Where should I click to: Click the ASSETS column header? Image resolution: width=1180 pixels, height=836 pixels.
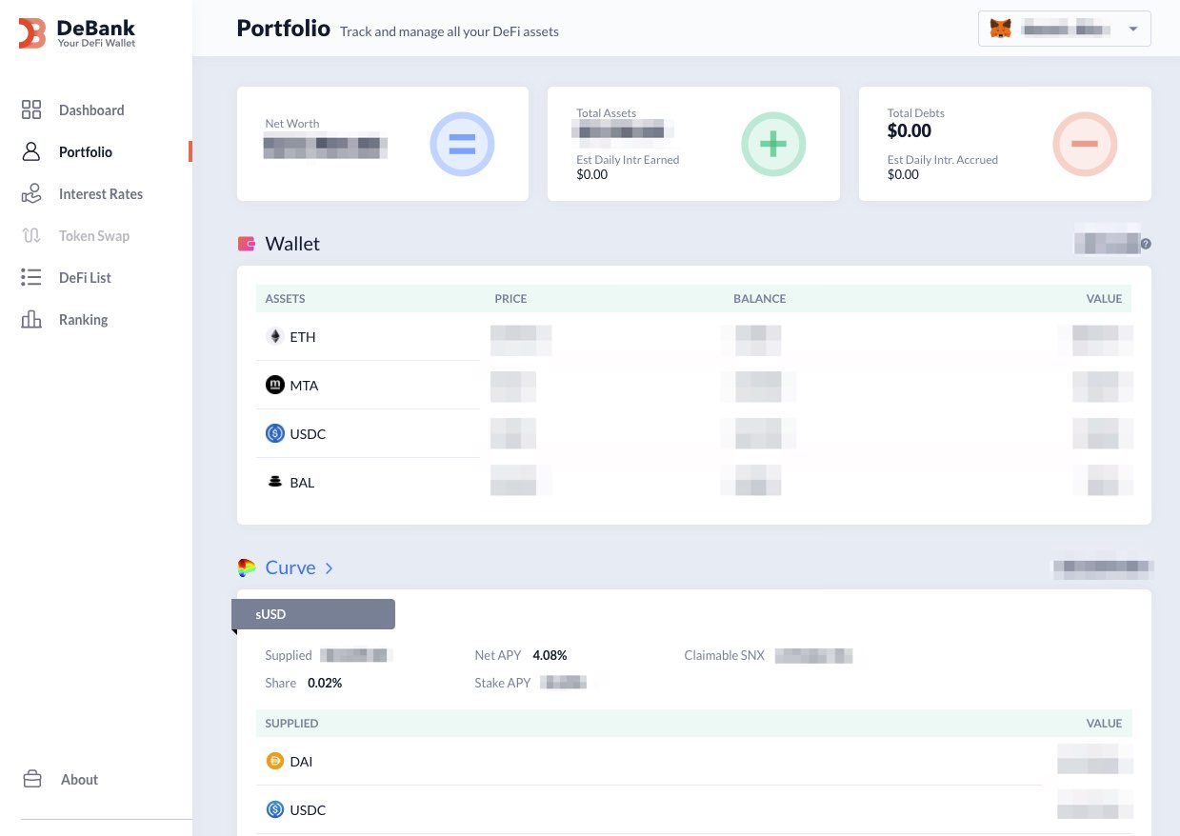click(285, 298)
